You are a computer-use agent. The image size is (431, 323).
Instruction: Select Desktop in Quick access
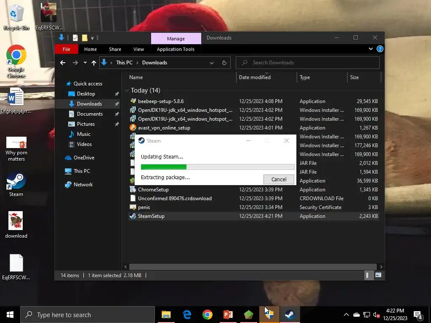[x=86, y=94]
